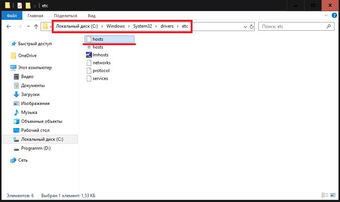Viewport: 340px width, 202px height.
Task: Click the Forward navigation arrow
Action: 20,27
